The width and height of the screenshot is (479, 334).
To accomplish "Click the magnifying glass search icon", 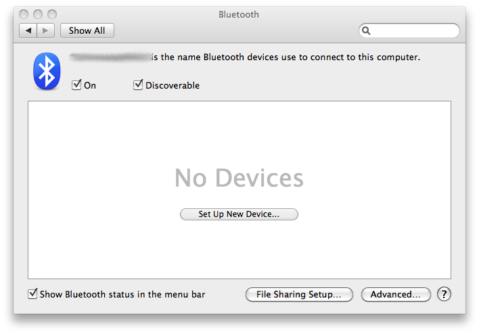I will pos(366,30).
